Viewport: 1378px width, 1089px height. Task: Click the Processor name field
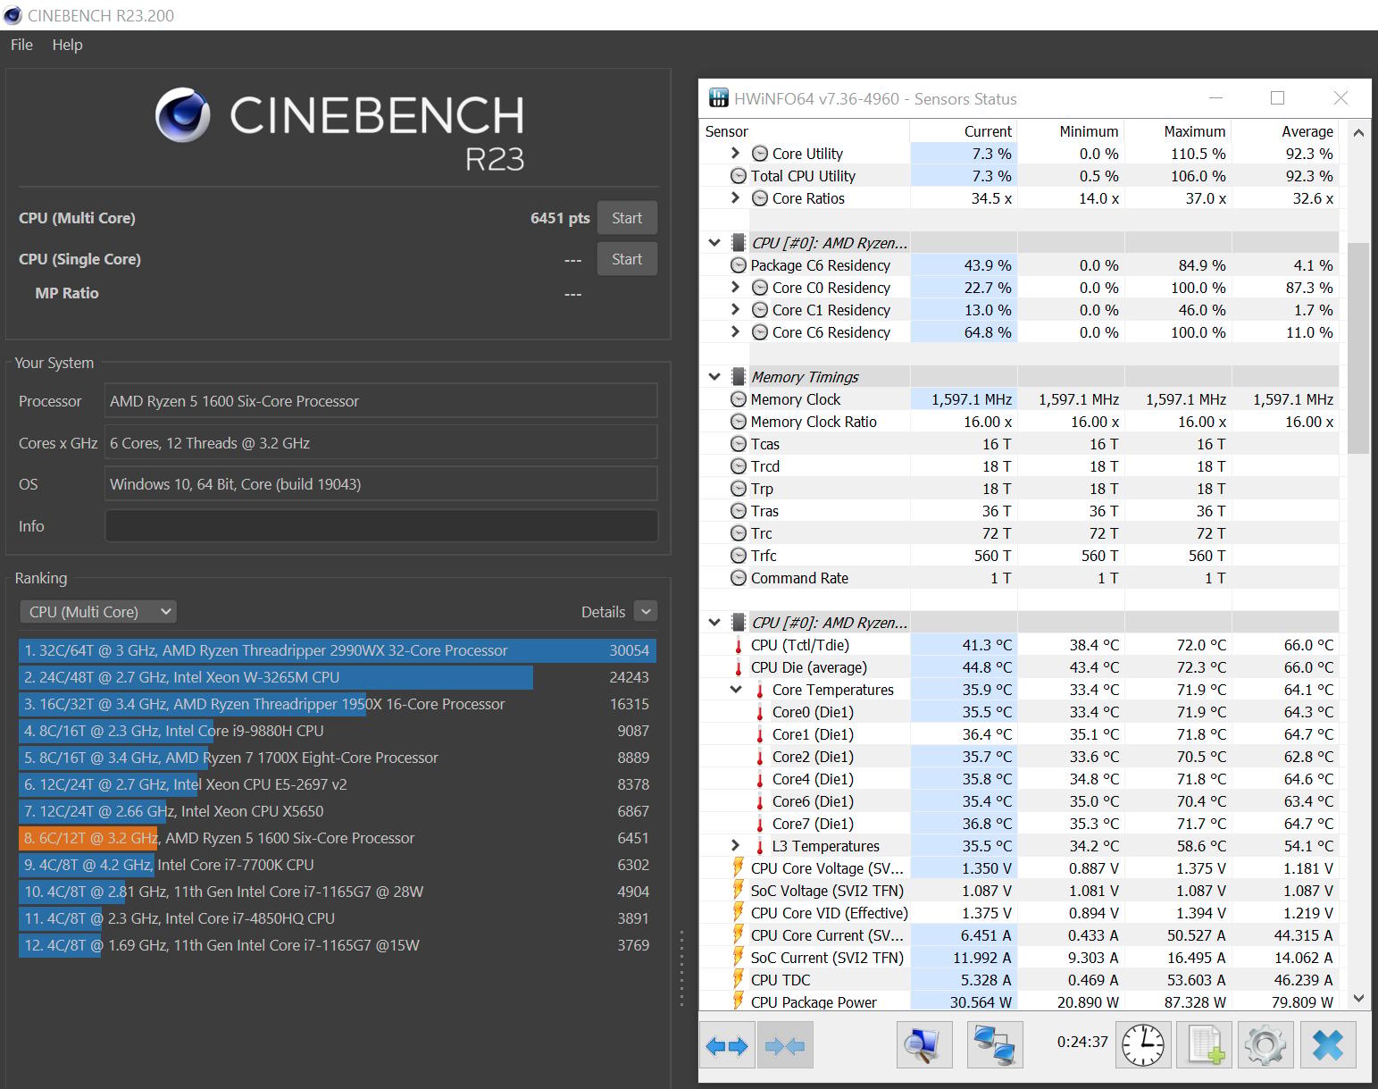[x=381, y=401]
